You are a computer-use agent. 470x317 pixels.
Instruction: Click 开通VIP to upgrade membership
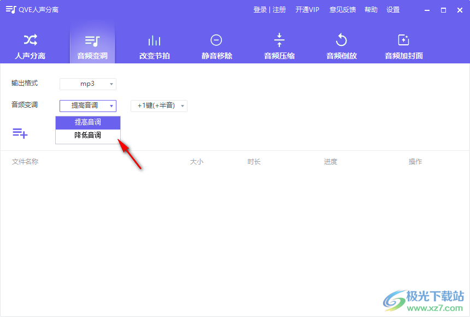pyautogui.click(x=307, y=9)
